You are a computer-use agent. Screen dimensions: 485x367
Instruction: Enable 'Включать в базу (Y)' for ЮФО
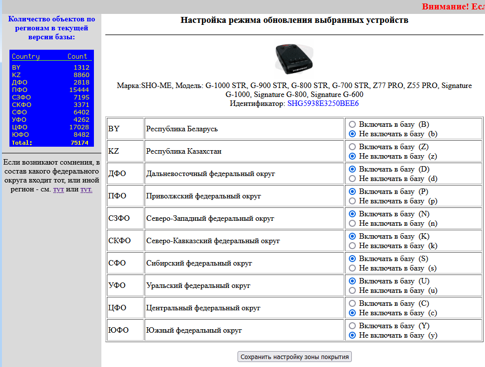(352, 326)
